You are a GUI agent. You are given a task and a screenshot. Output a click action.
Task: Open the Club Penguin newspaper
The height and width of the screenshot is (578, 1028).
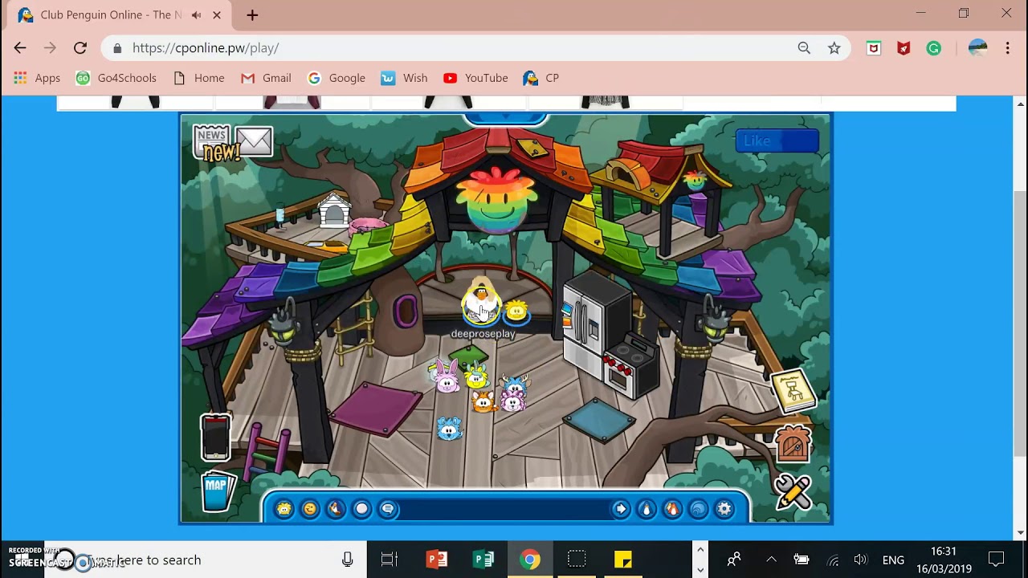tap(212, 143)
